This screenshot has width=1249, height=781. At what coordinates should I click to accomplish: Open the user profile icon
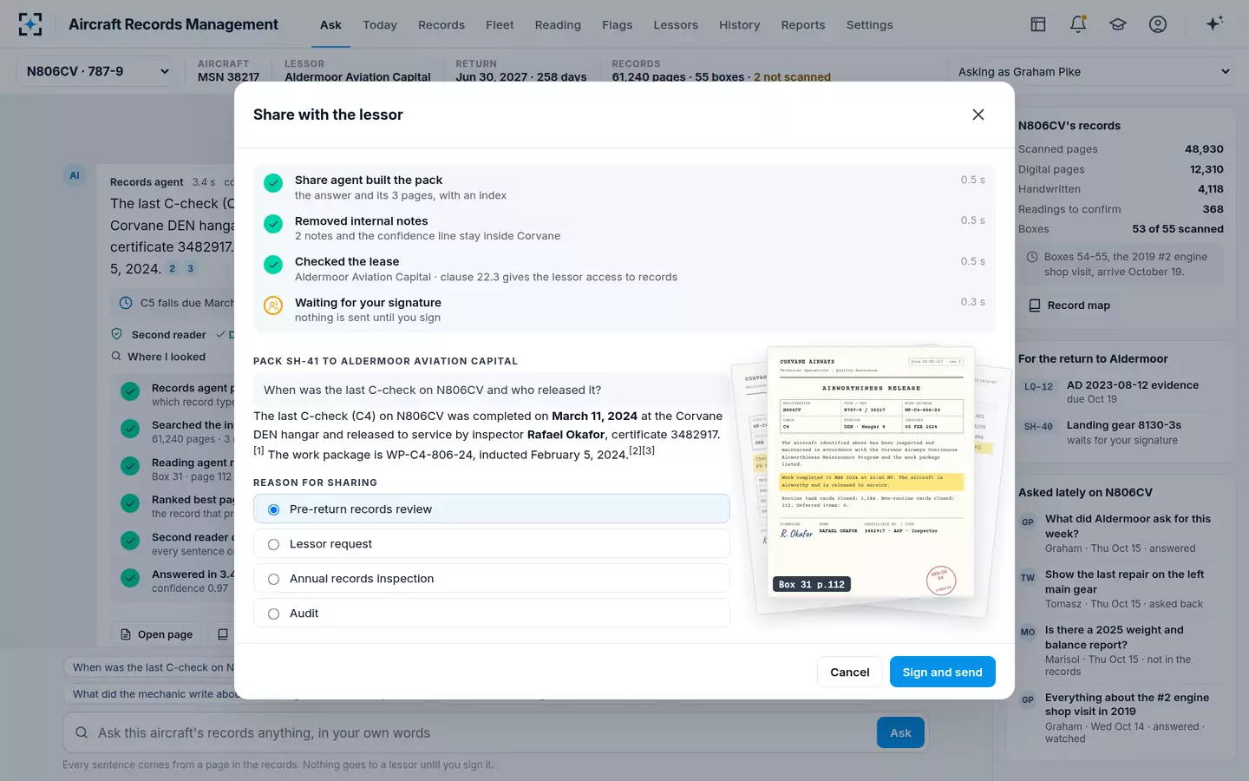[1158, 24]
